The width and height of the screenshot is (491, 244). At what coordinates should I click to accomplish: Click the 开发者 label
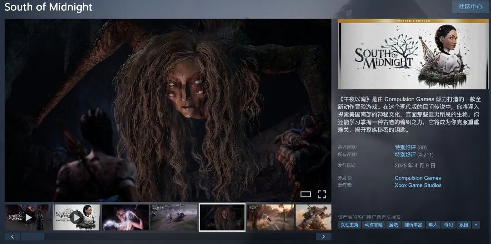click(345, 178)
